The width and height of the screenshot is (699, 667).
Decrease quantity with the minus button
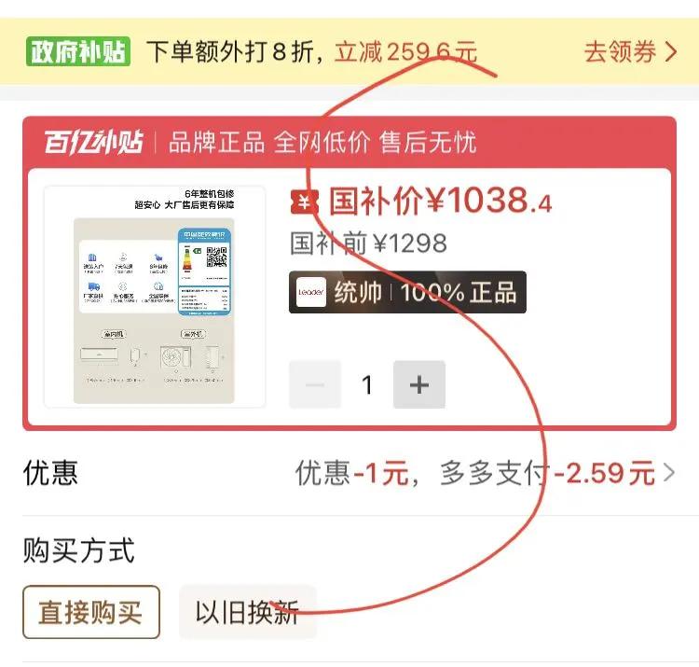coord(315,384)
